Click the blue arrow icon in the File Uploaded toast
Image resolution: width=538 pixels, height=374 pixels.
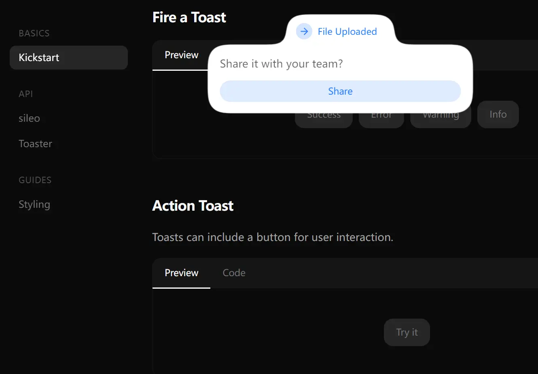304,31
